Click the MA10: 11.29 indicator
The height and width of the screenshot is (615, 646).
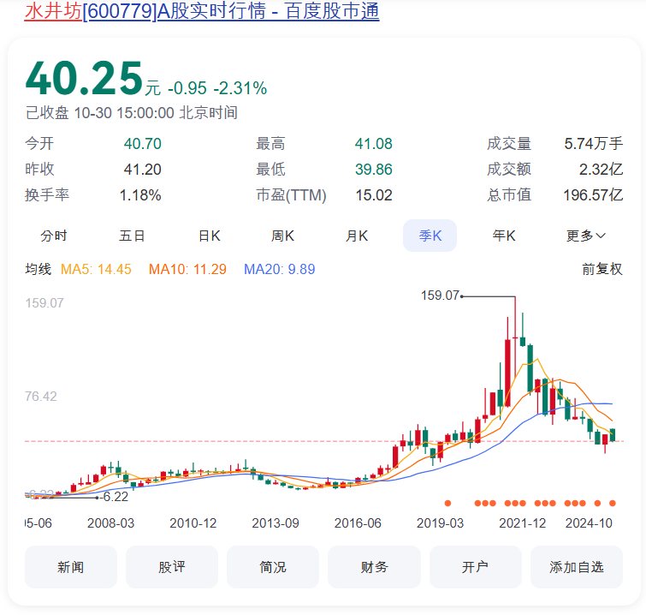(x=187, y=269)
